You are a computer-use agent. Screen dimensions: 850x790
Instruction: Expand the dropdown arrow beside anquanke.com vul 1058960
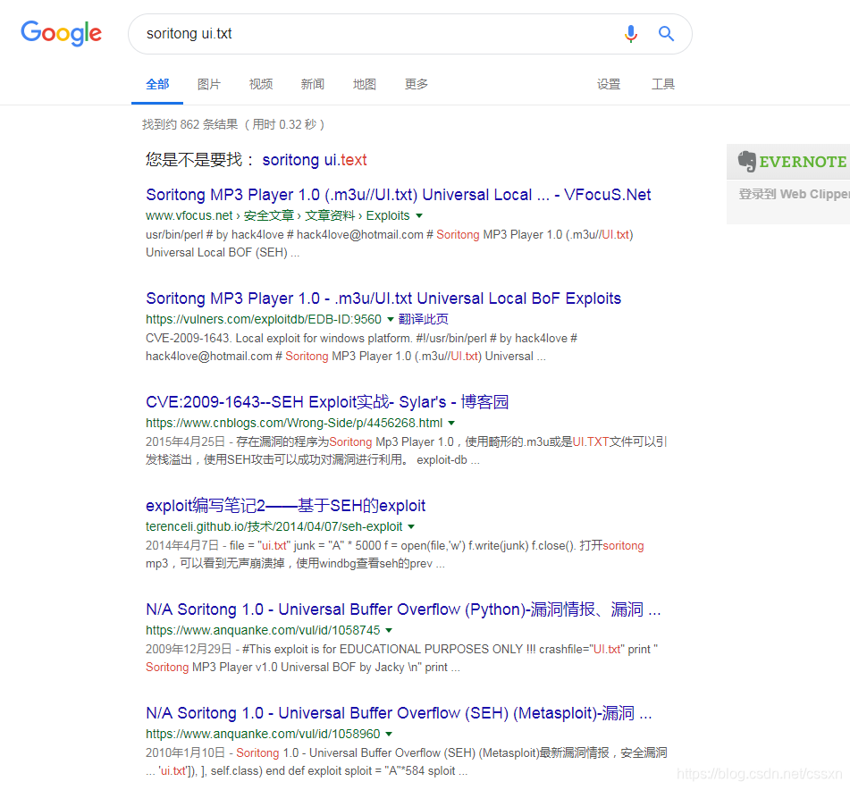point(389,734)
